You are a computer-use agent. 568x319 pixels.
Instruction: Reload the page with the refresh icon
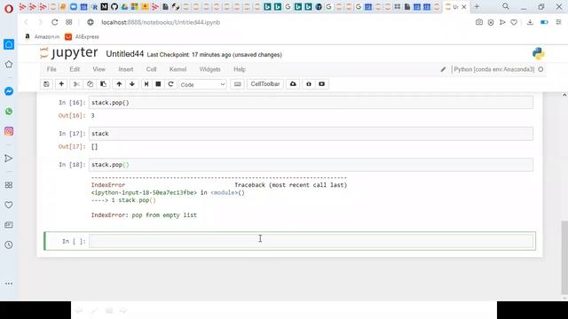click(54, 22)
